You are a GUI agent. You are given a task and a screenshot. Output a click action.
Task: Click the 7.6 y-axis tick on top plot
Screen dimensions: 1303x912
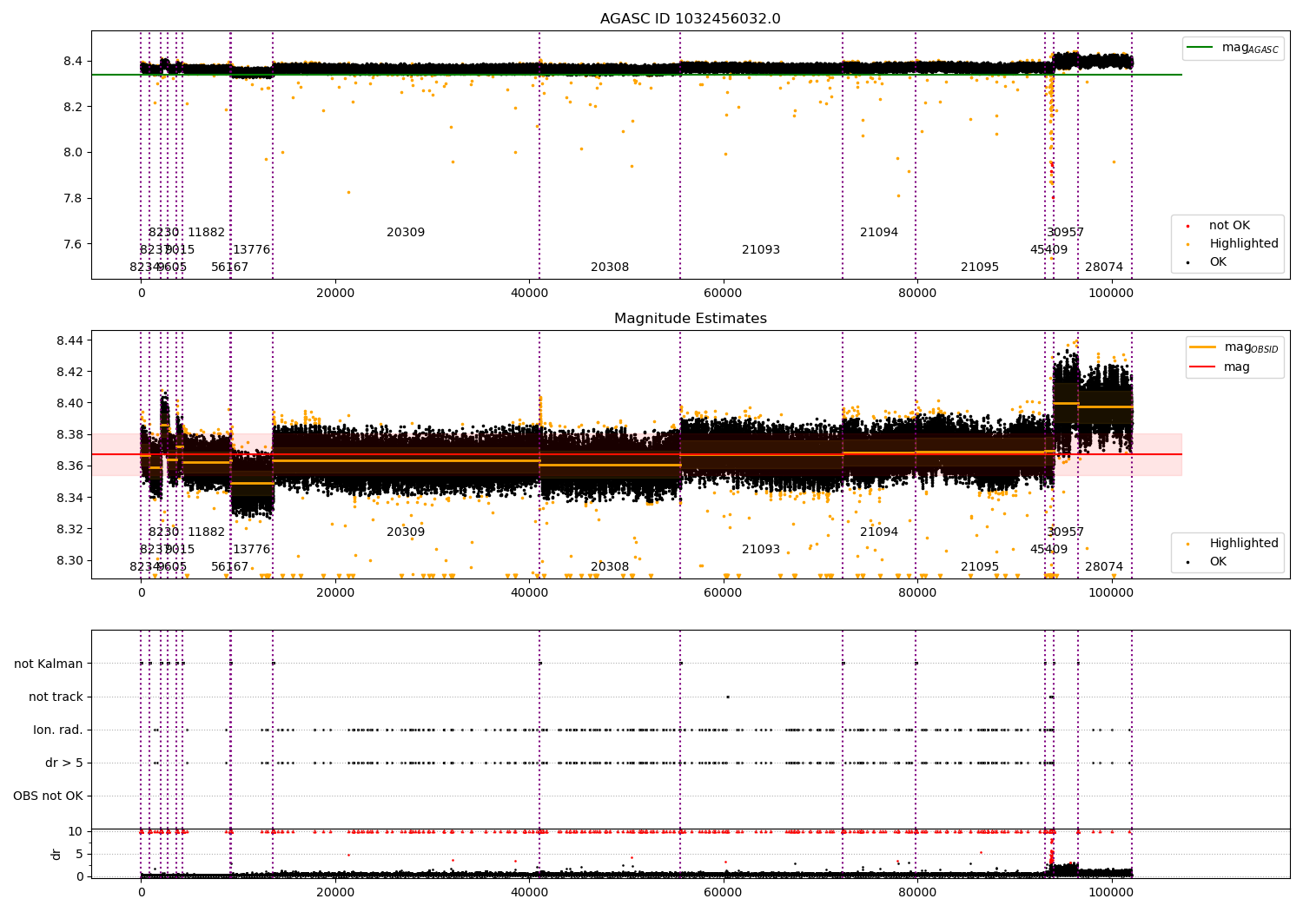tap(73, 244)
